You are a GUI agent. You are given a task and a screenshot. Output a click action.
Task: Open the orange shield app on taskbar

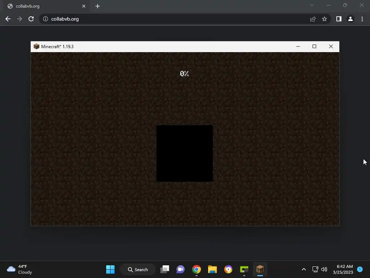(228, 269)
